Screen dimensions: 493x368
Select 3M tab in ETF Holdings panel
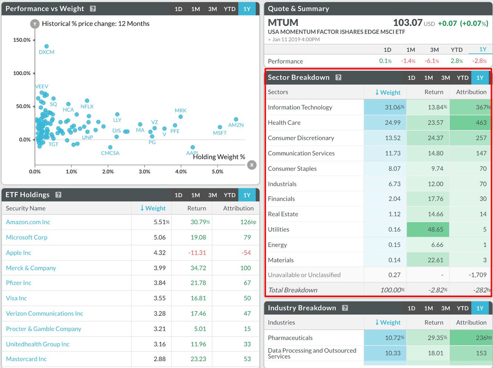pos(212,195)
